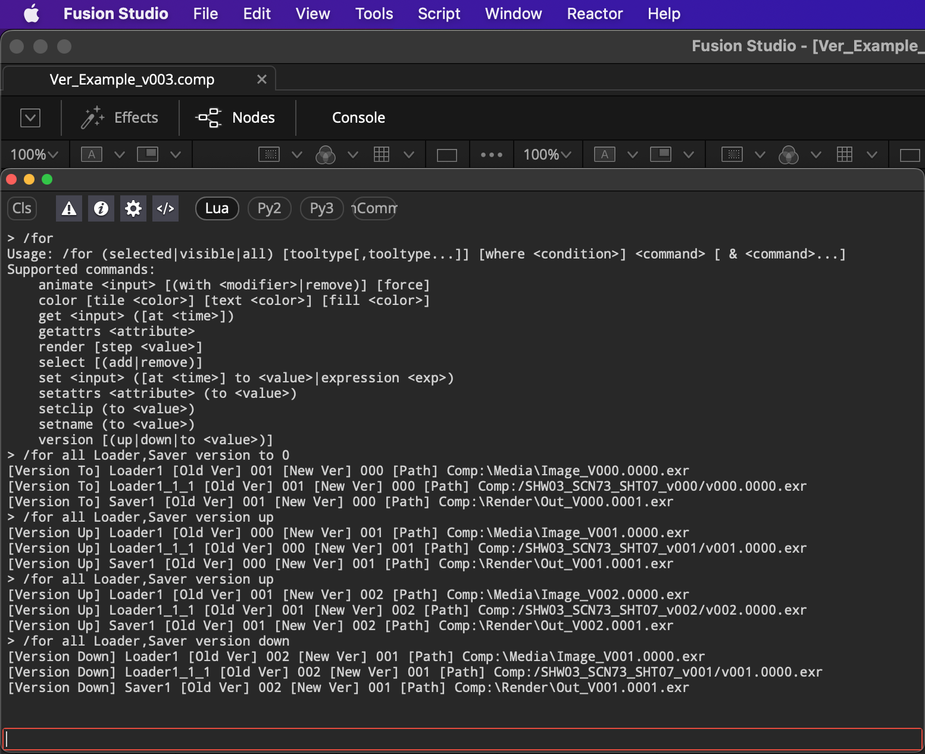The width and height of the screenshot is (925, 754).
Task: Expand left viewer A buffer dropdown arrow
Action: [x=120, y=155]
